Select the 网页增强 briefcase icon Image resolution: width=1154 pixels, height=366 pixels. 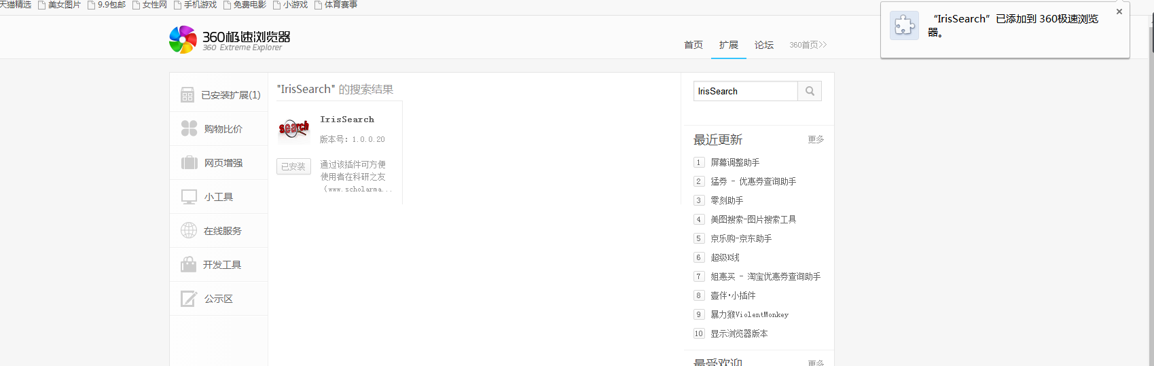click(189, 163)
